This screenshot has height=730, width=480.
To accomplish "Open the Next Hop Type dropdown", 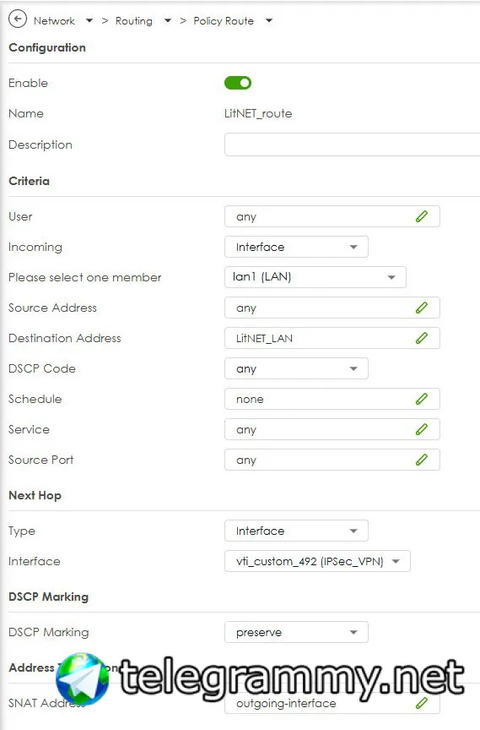I will coord(296,531).
